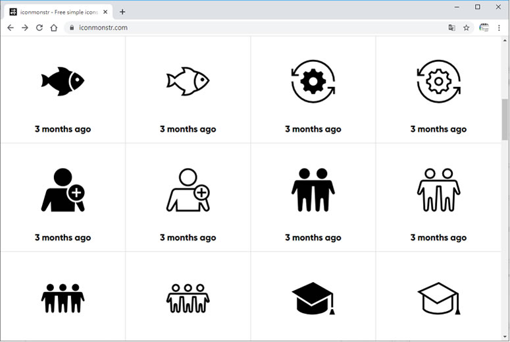Viewport: 510px width, 342px height.
Task: Choose the solid two friends icon
Action: tap(313, 190)
